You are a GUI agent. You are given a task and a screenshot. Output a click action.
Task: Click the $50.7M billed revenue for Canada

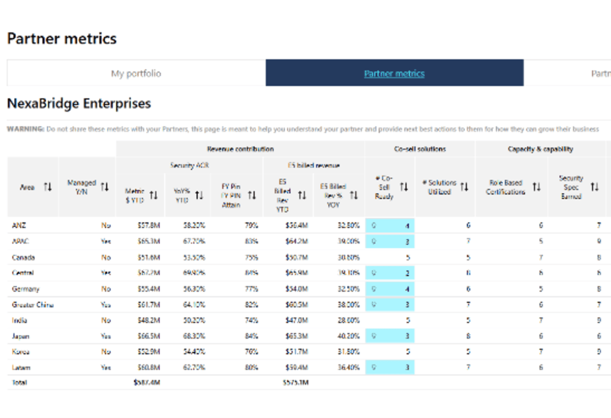point(296,257)
